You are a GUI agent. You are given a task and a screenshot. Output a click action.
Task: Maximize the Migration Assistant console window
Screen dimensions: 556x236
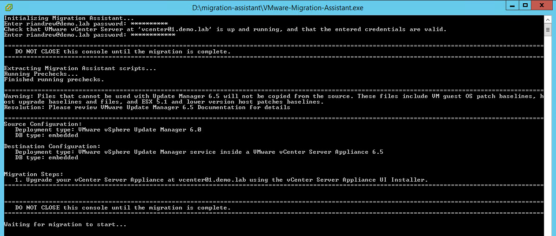(525, 6)
